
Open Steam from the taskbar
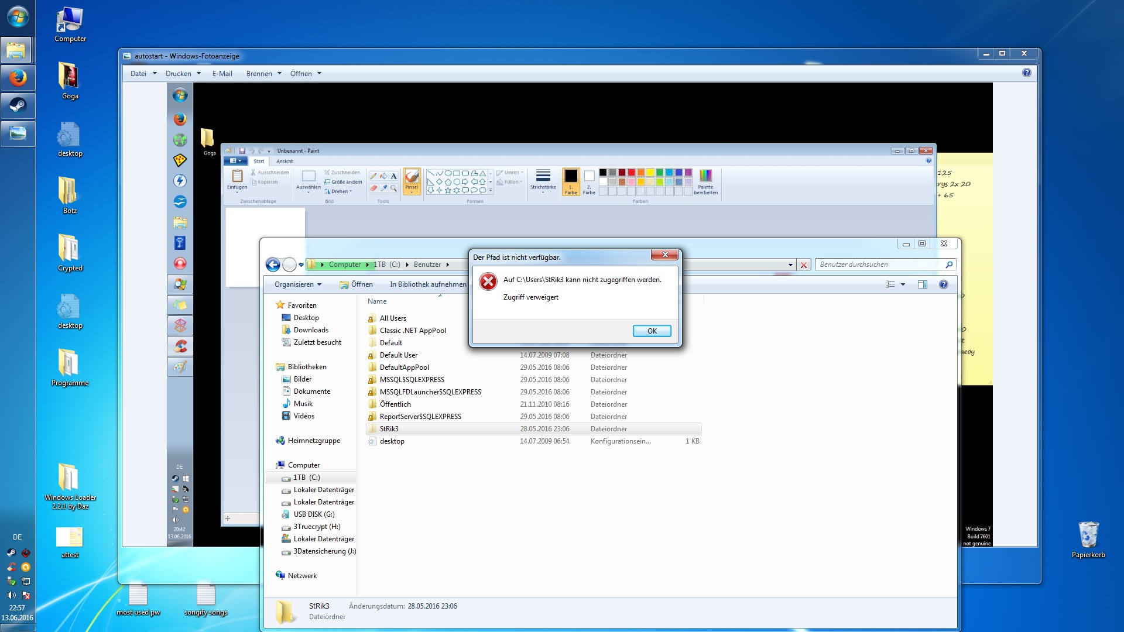[18, 106]
